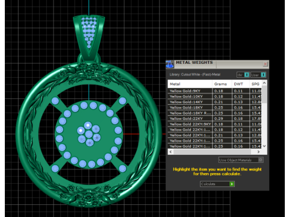
Task: Click the horizontal scrollbar thumb
Action: click(212, 152)
